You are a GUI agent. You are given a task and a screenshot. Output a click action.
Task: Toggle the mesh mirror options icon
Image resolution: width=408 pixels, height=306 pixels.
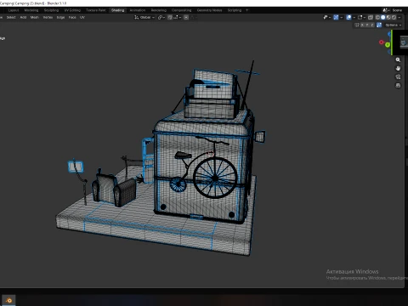357,25
